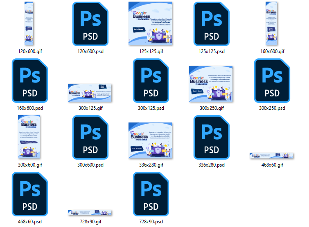Select the 336x280.psd Photoshop file icon
The image size is (309, 227).
point(212,137)
